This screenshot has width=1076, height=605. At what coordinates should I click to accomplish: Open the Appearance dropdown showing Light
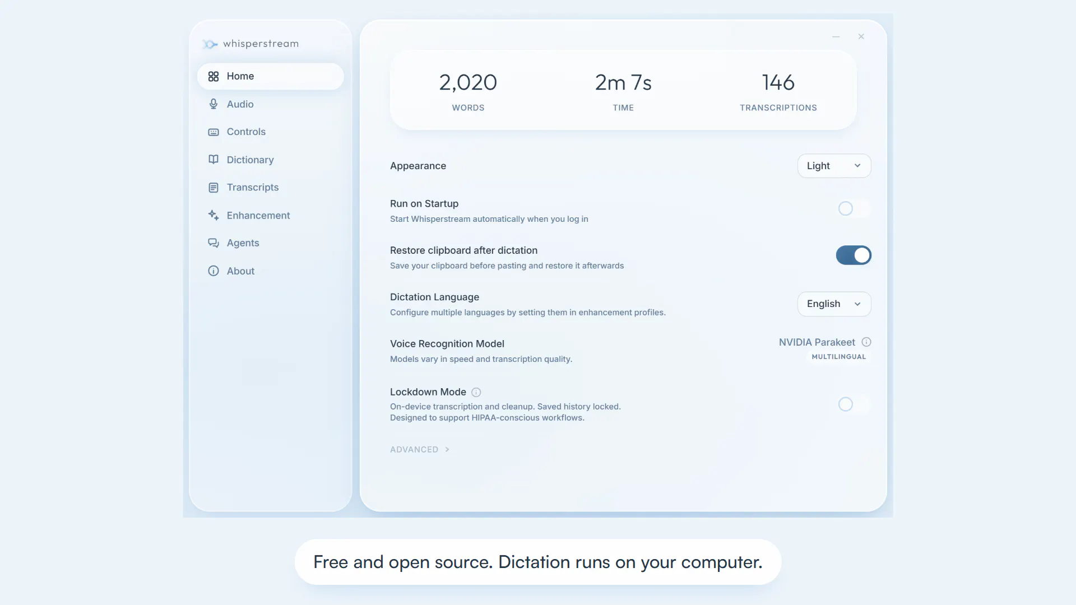[834, 166]
